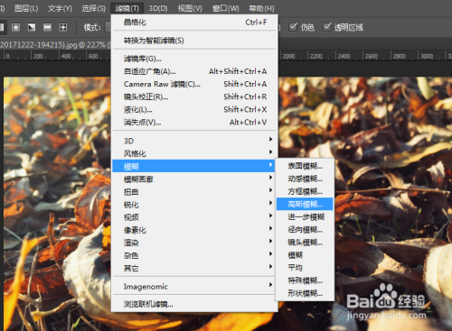This screenshot has height=331, width=452.
Task: Expand the 像素化 submenu arrow
Action: (270, 228)
